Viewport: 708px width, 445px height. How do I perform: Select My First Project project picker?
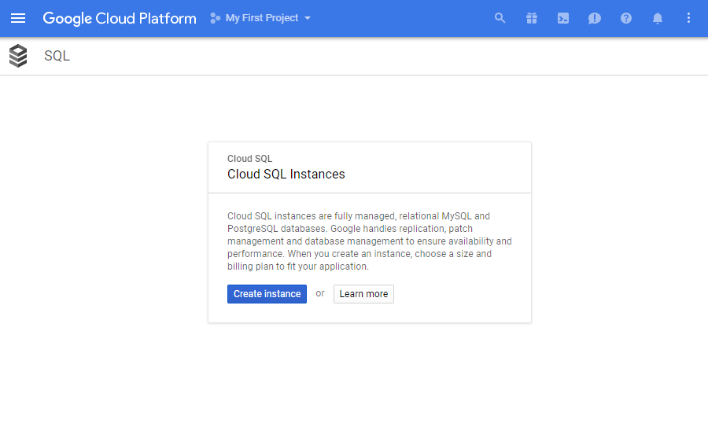point(260,18)
